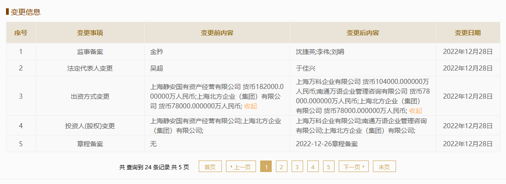The image size is (506, 184).
Task: Select the 法定代表人变更 cell
Action: pos(90,68)
